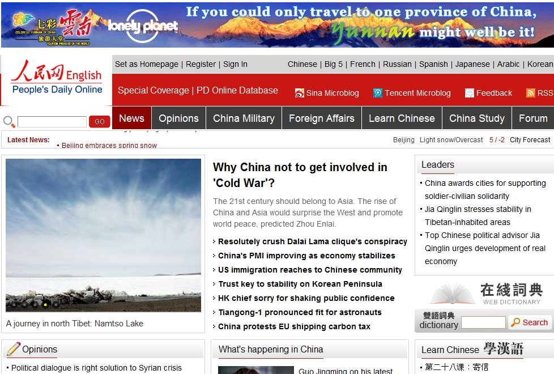Switch to the Foreign Affairs tab

322,118
